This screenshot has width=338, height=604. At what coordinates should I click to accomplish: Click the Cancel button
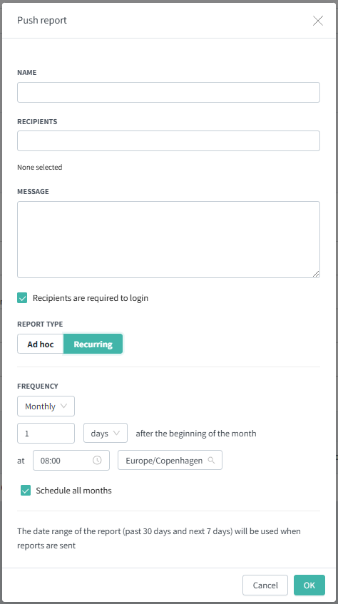265,585
